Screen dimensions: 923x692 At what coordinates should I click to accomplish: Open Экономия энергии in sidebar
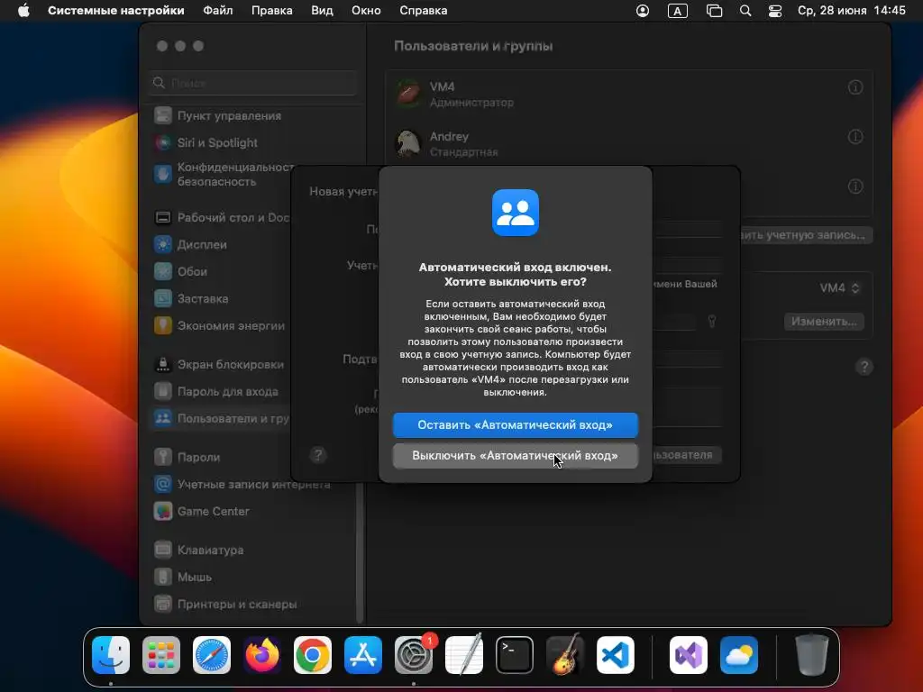222,325
